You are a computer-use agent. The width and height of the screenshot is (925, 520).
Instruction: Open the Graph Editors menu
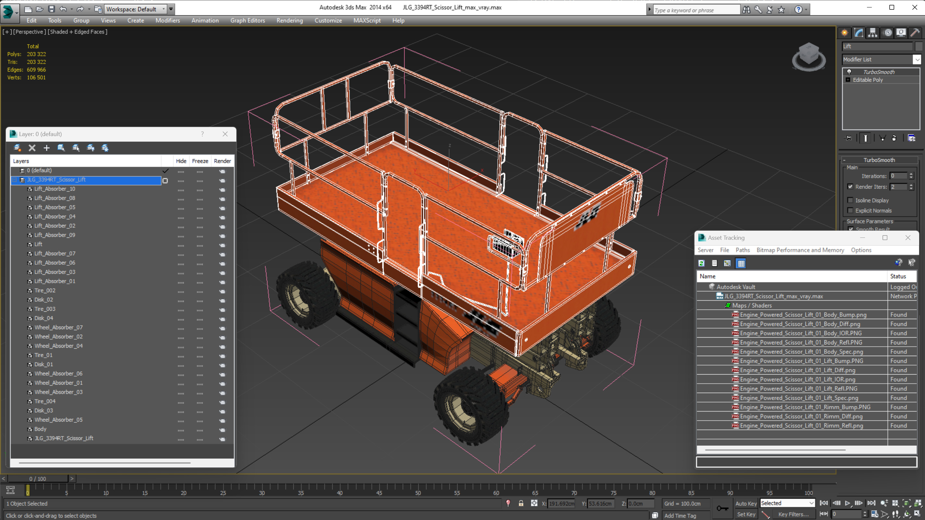(247, 20)
